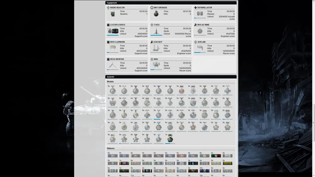
Task: Select the M224 Mortar image
Action: pos(112,65)
